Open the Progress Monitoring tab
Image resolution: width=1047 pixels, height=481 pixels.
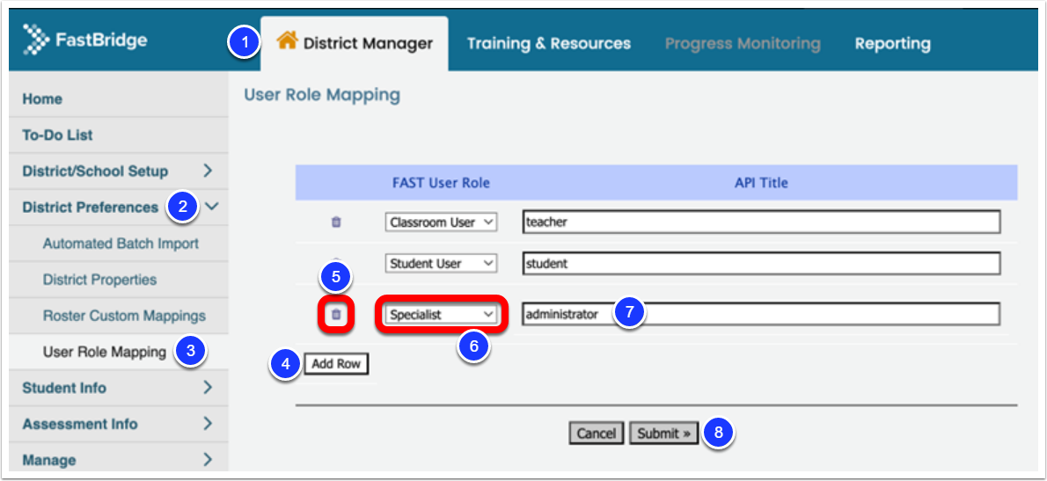point(743,43)
